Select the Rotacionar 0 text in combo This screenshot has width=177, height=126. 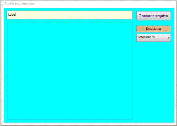(x=146, y=37)
